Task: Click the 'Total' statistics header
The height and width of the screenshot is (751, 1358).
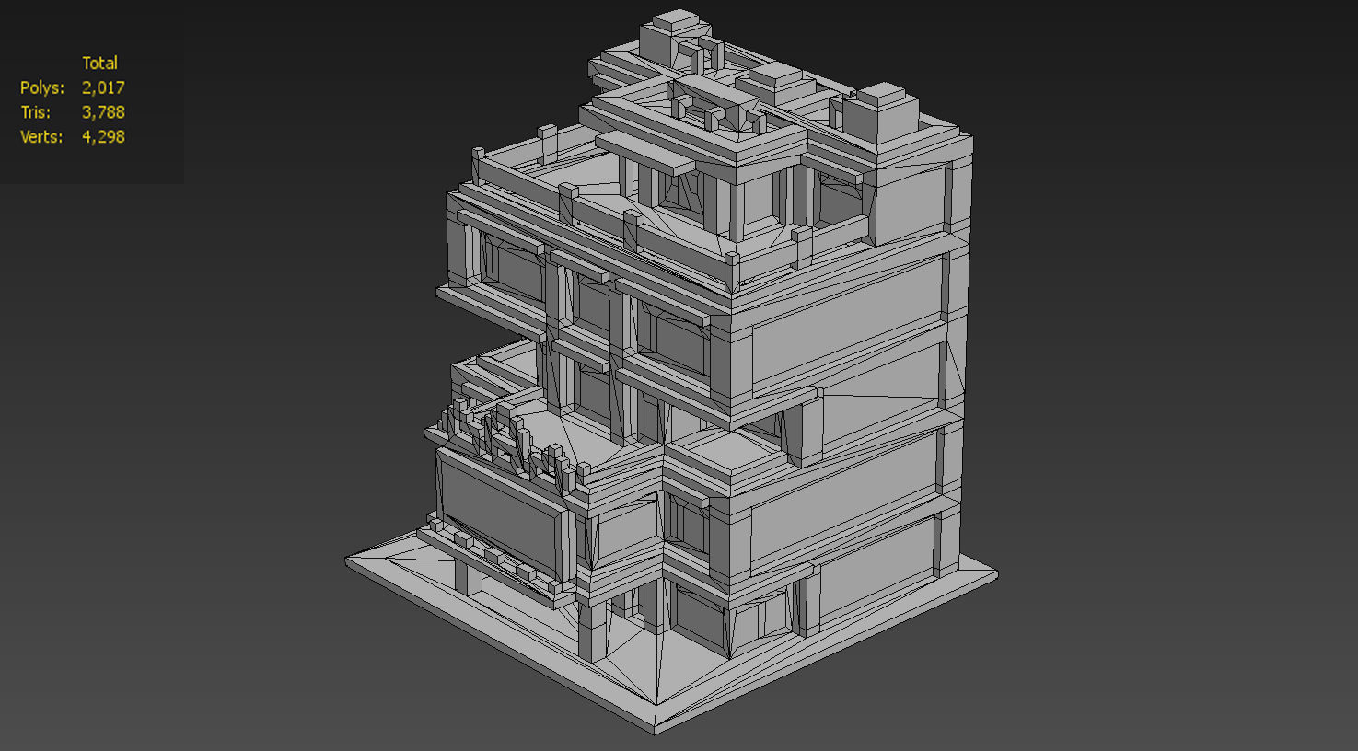Action: tap(99, 63)
